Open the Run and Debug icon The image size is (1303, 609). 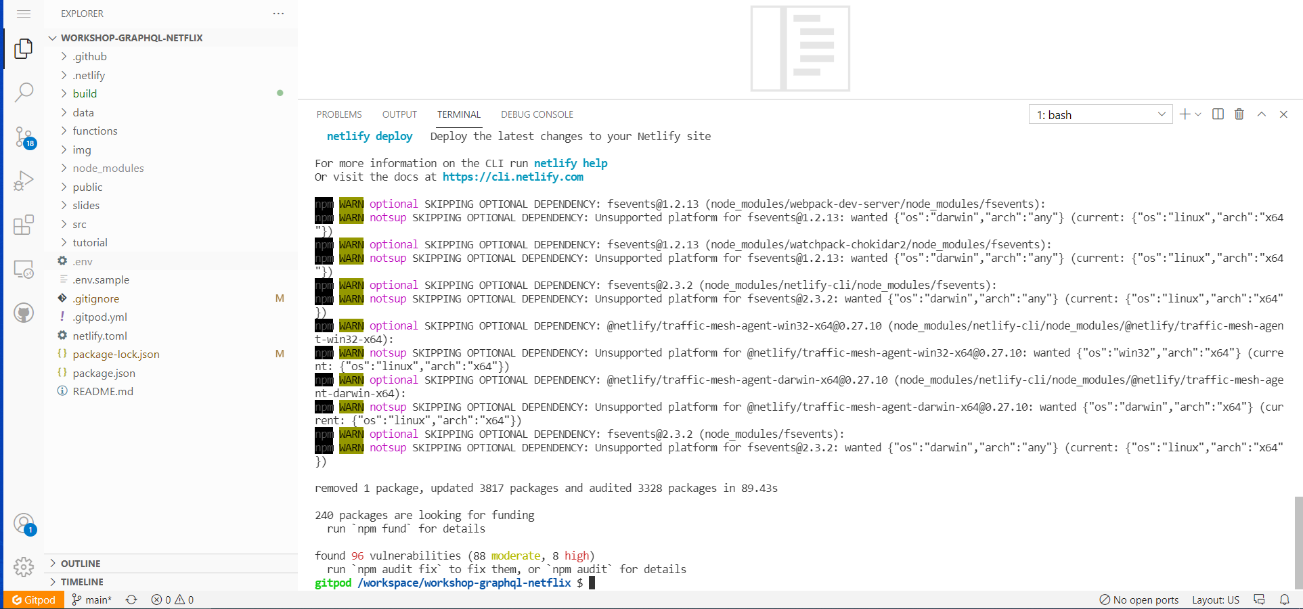(24, 180)
